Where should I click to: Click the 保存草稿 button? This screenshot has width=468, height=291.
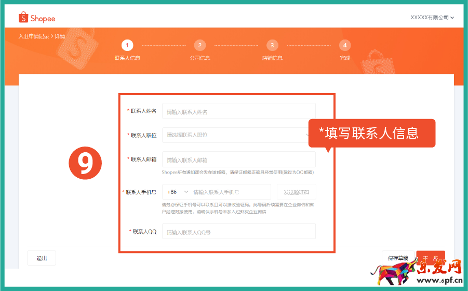coord(398,258)
